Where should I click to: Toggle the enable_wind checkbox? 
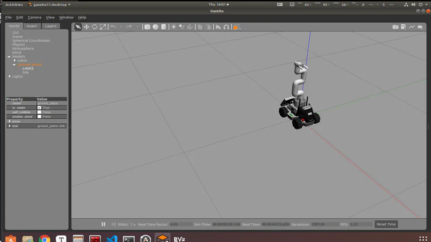coord(40,117)
